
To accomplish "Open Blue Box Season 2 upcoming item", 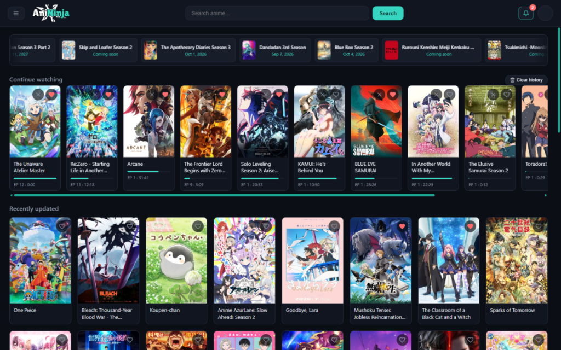I will point(346,50).
